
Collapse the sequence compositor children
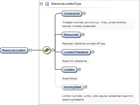pyautogui.click(x=53, y=50)
